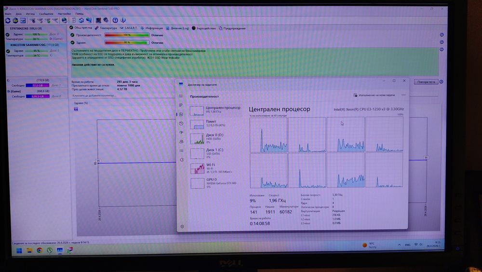This screenshot has height=272, width=482.
Task: Select GPU 0 NVIDIA GeForce GTX 660
Action: [x=215, y=183]
